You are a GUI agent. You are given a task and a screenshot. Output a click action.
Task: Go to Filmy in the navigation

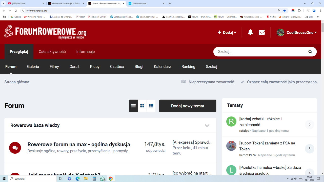(x=54, y=66)
